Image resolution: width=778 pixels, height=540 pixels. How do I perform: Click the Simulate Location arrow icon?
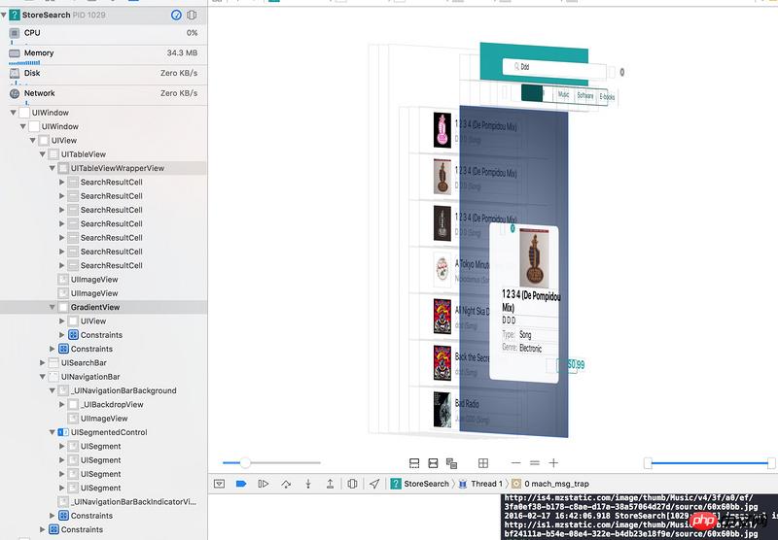(x=374, y=484)
